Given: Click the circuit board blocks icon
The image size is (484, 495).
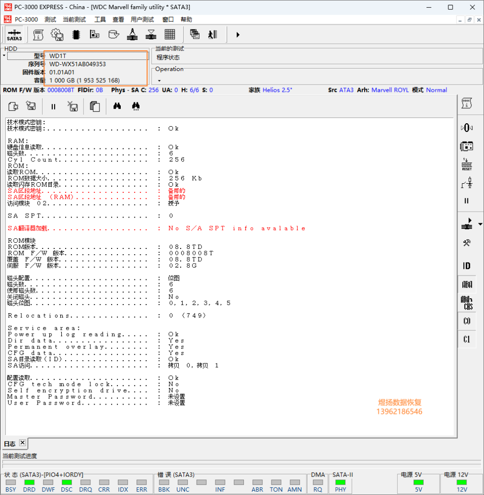Looking at the screenshot, I should [95, 34].
